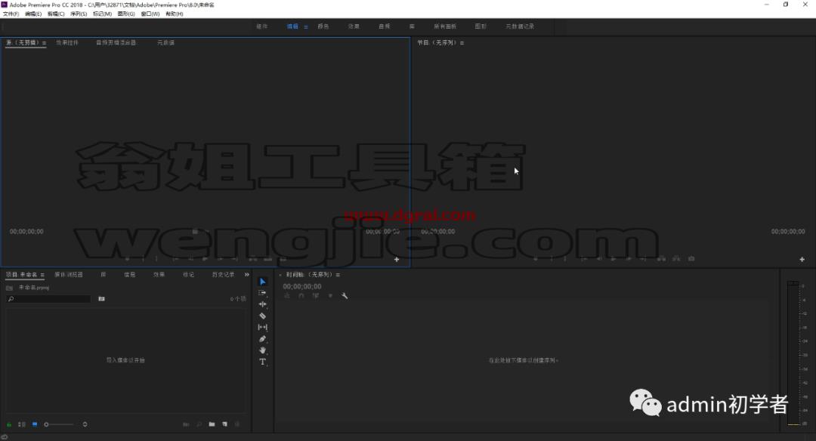Switch to the 图形 workspace
The width and height of the screenshot is (816, 441).
click(x=481, y=26)
